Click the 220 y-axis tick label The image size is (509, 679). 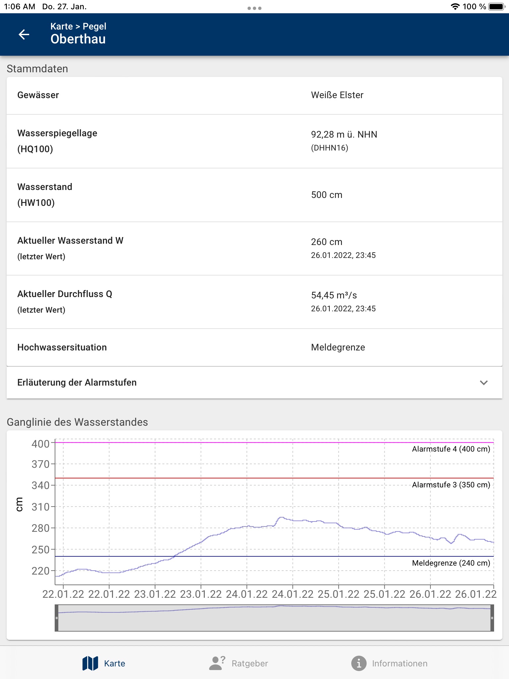(x=40, y=571)
